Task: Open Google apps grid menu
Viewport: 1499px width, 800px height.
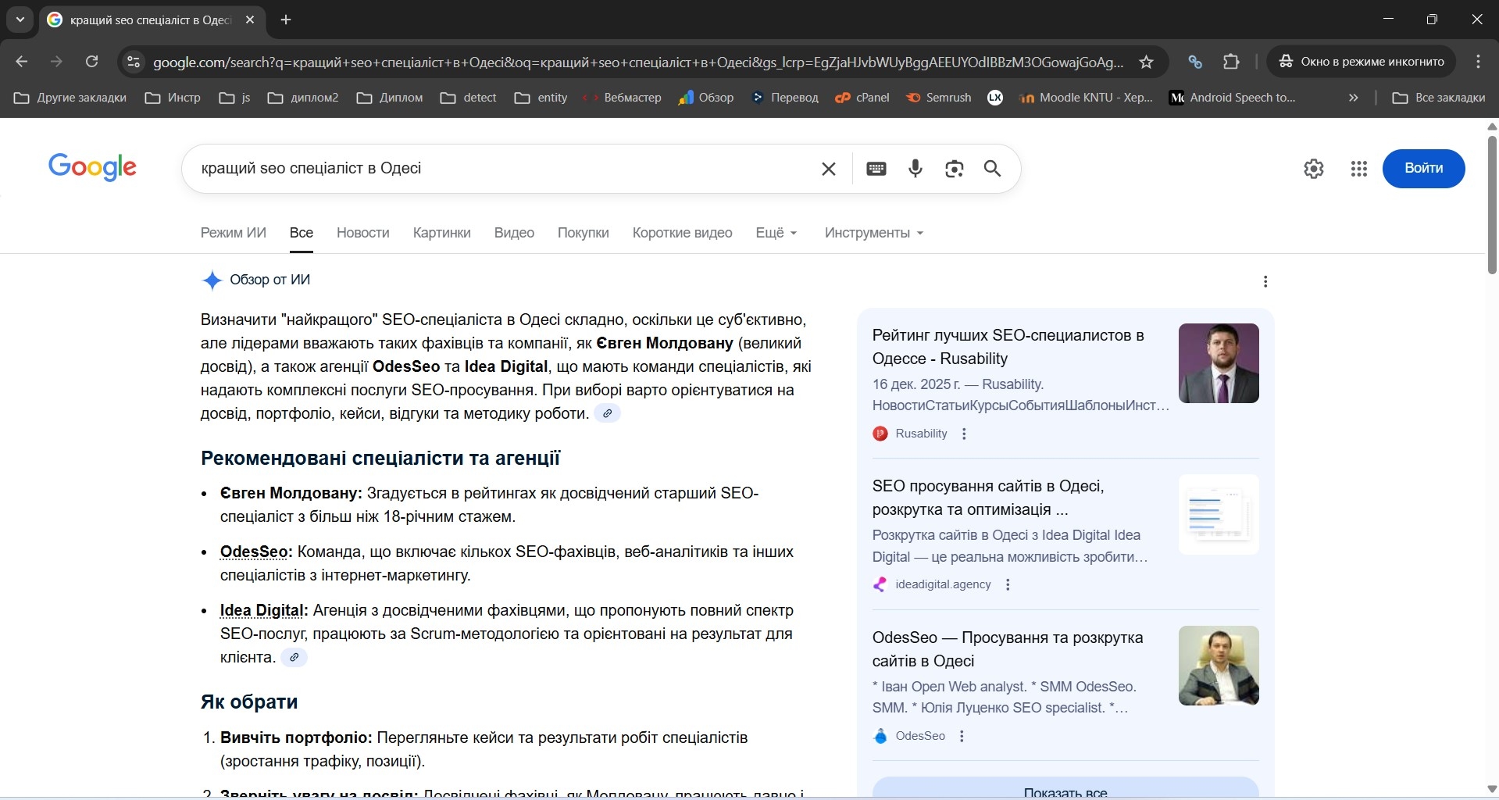Action: point(1359,168)
